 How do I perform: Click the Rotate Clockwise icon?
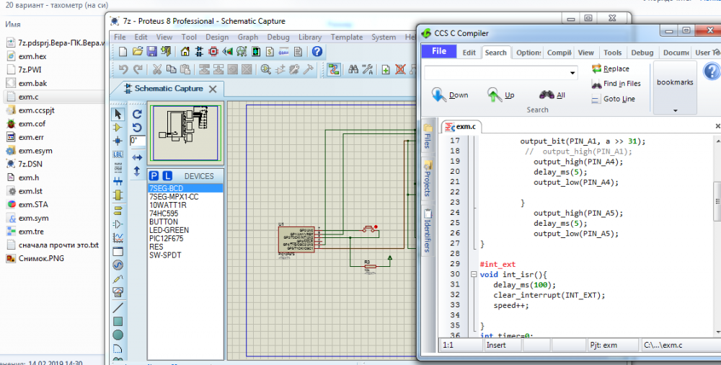pyautogui.click(x=137, y=115)
